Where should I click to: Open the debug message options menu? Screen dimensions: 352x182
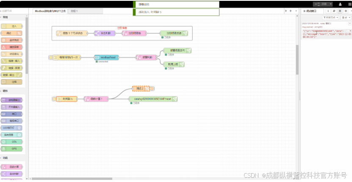[350, 24]
